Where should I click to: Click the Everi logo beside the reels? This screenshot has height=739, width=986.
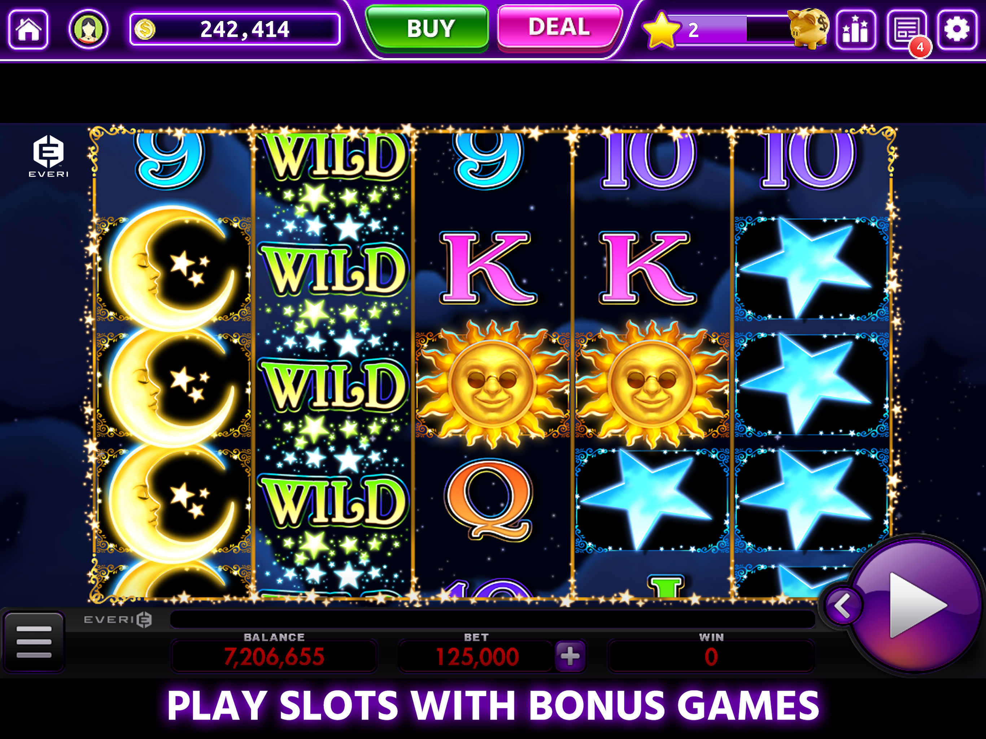[49, 157]
